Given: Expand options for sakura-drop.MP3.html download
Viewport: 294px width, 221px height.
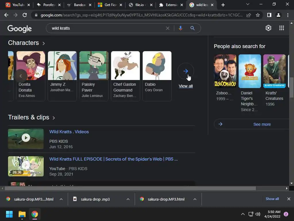Looking at the screenshot, I should point(195,199).
